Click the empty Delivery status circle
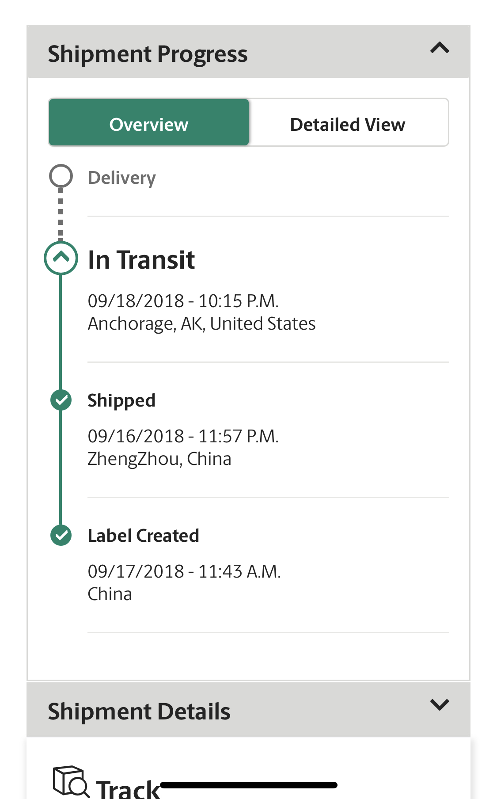Screen dimensions: 497x799 pos(61,176)
